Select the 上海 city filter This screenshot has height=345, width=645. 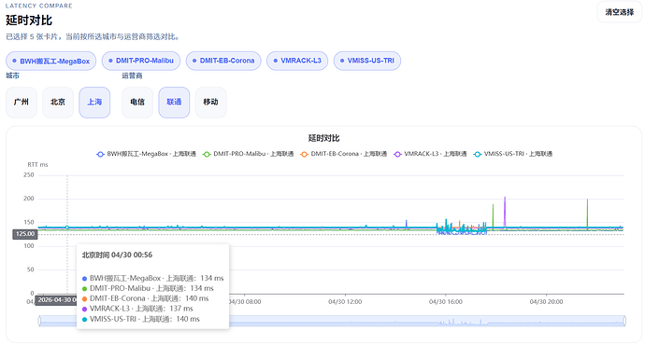[x=94, y=103]
